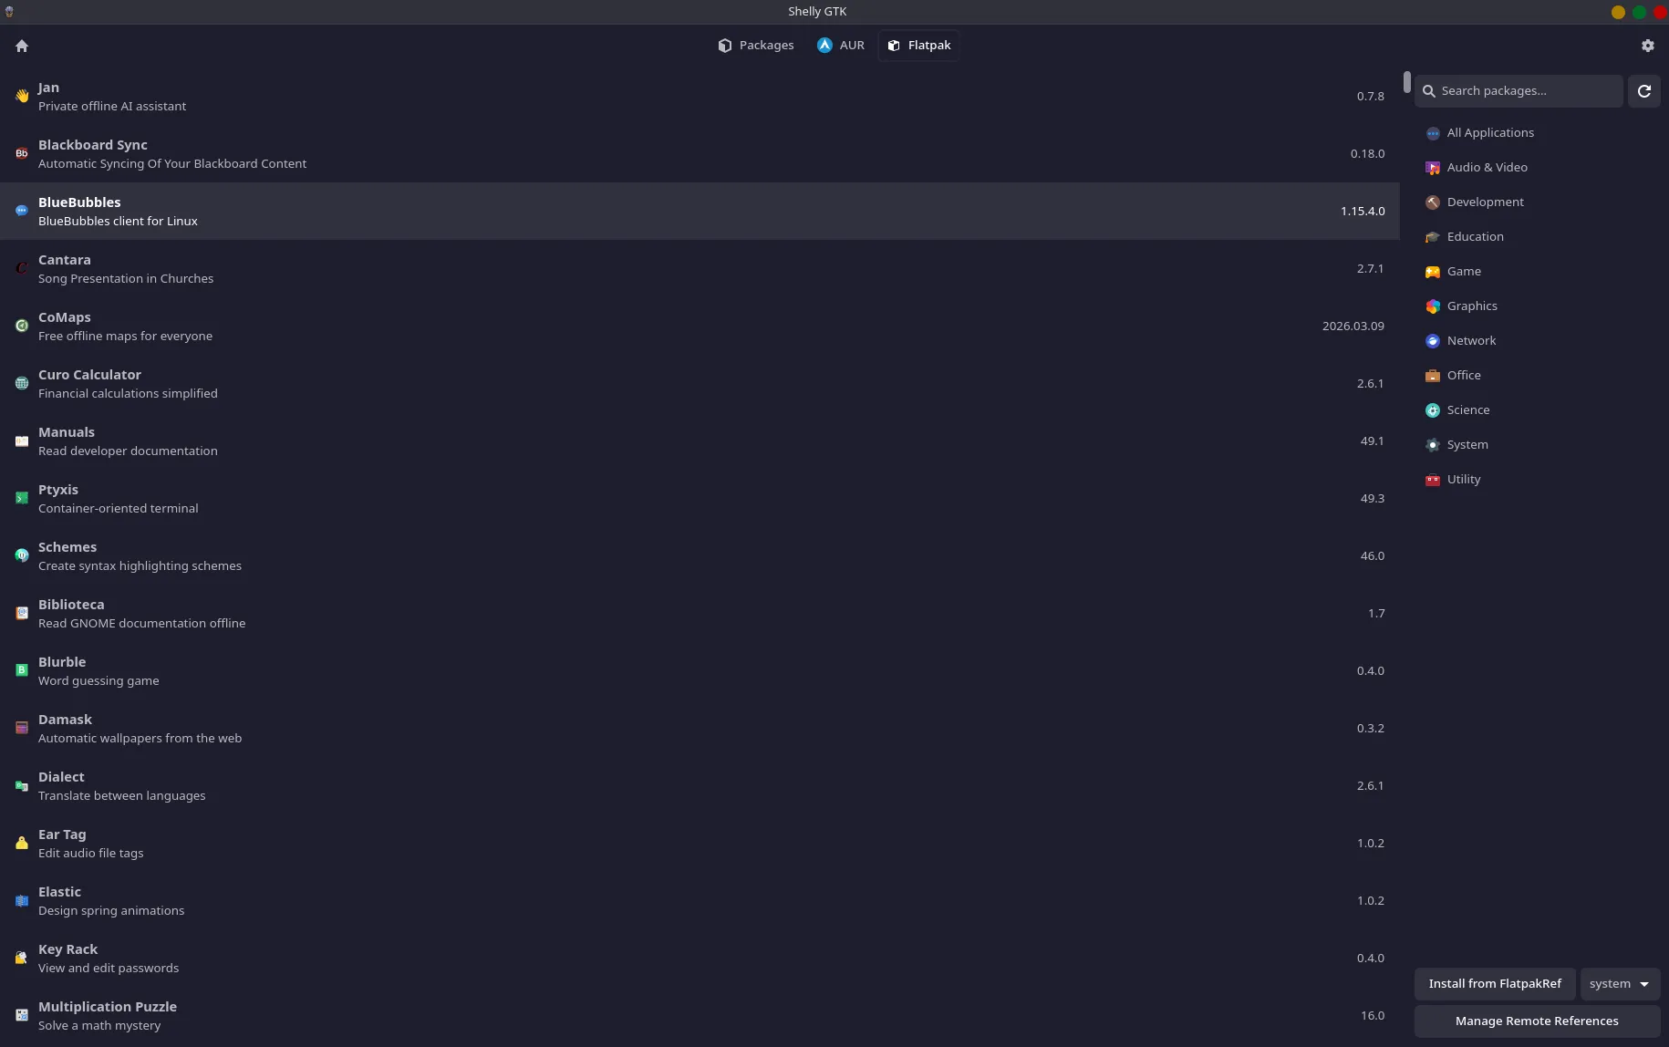Click the magnifier icon in search
1669x1047 pixels.
1429,91
